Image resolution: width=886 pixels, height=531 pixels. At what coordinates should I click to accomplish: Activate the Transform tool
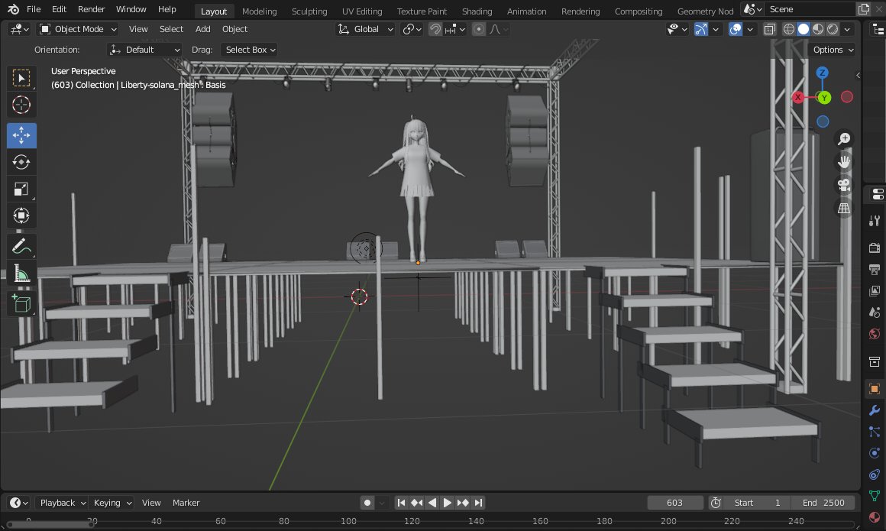click(x=21, y=216)
